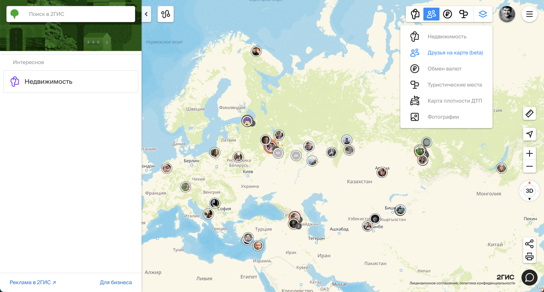Zoom out with the minus button
The height and width of the screenshot is (292, 544).
coord(529,166)
